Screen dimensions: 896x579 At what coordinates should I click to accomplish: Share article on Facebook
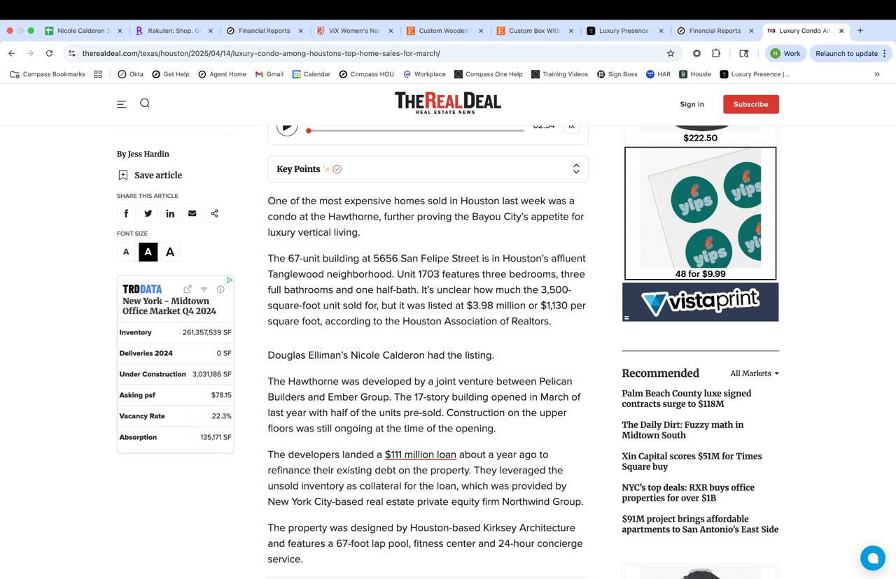(126, 213)
